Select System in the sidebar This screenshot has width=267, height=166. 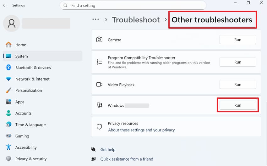[x=43, y=56]
